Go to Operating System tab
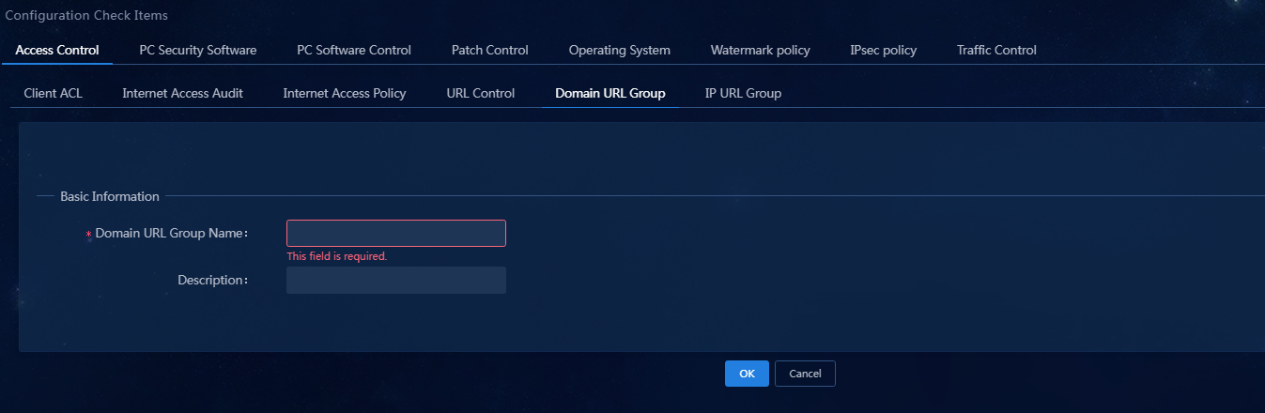This screenshot has height=413, width=1265. pyautogui.click(x=620, y=50)
